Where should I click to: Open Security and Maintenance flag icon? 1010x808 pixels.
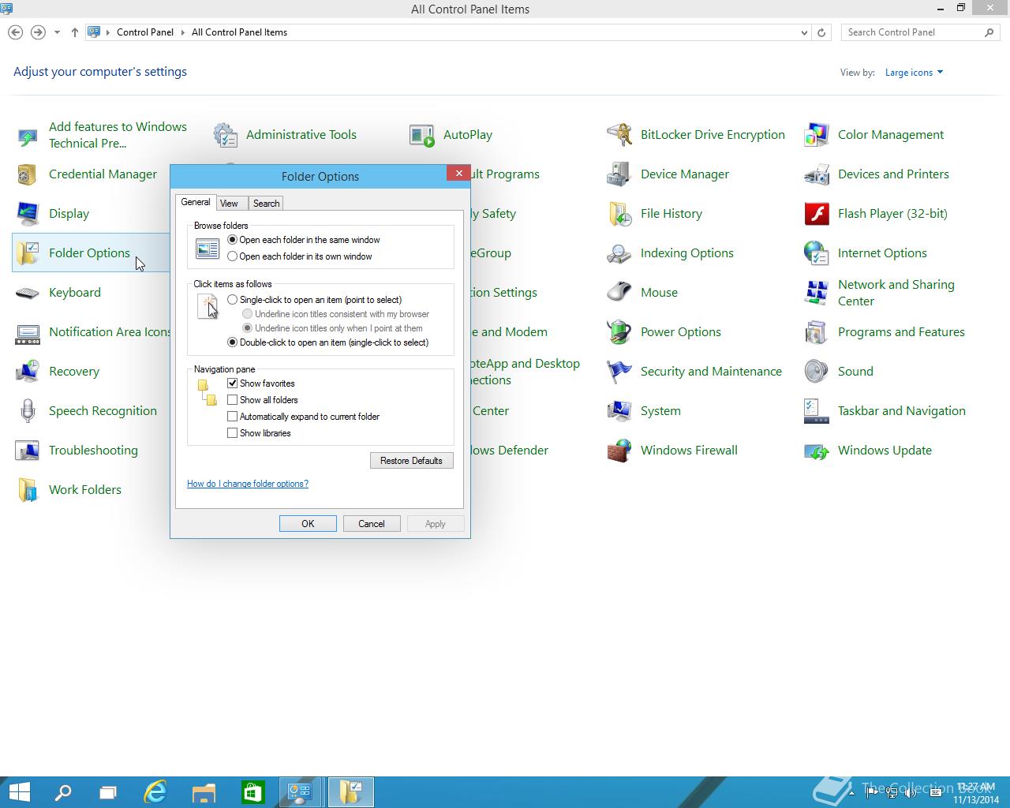coord(619,372)
